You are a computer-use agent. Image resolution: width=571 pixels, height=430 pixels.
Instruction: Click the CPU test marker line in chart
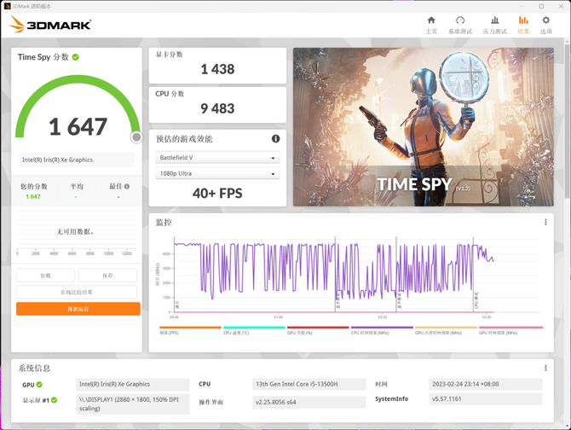pos(473,275)
